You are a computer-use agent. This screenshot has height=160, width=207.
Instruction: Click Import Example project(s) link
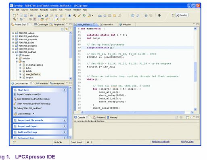29,94
